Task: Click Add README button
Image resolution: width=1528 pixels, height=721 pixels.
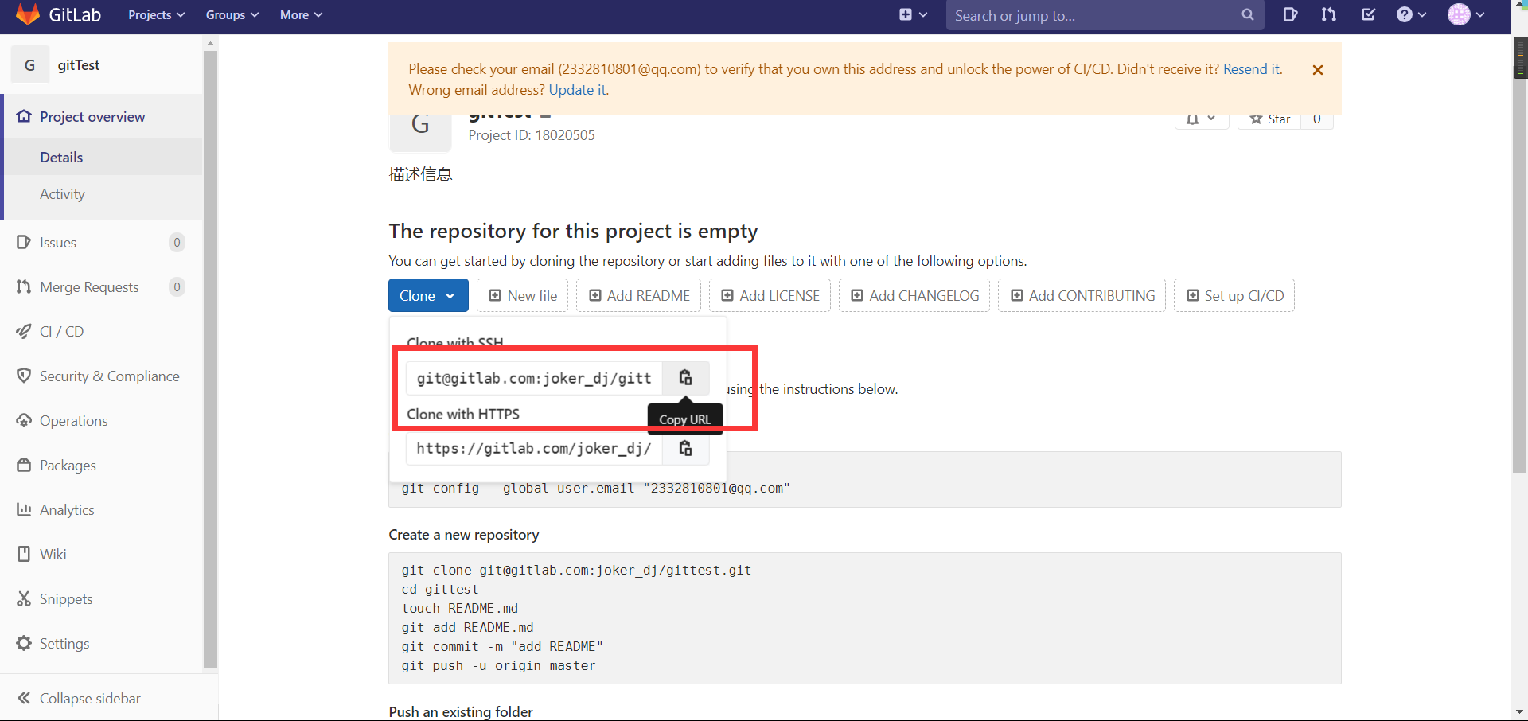Action: (639, 295)
